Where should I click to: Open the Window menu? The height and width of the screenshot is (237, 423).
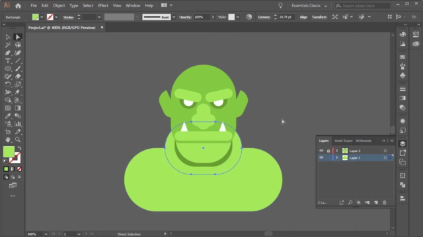133,5
